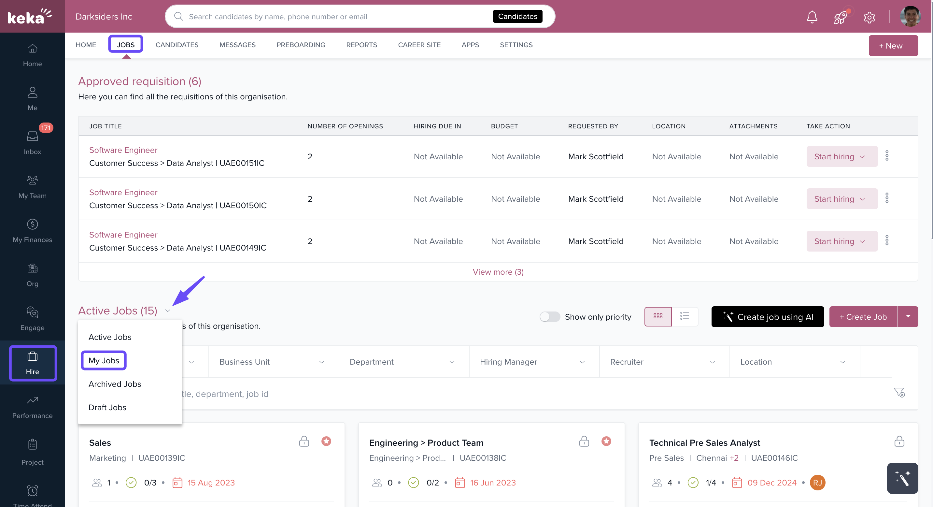Screen dimensions: 933x507
Task: Click lock icon on Sales job card
Action: coord(304,441)
